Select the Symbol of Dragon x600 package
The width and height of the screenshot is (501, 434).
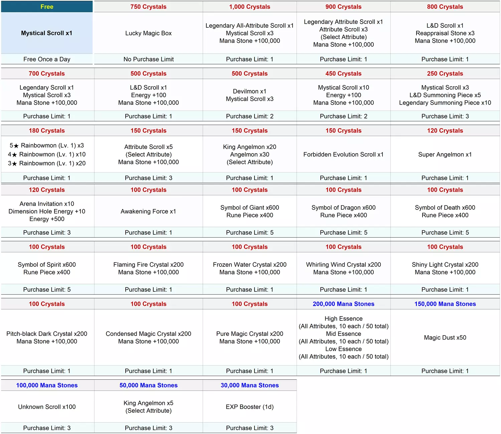pos(343,211)
